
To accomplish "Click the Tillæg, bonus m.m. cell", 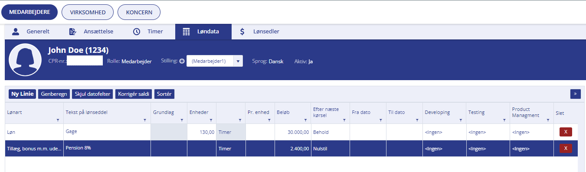I will coord(34,149).
